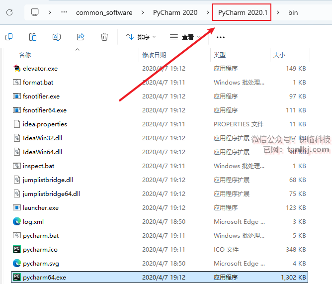Viewport: 332px width, 285px height.
Task: Open the three-dot more options menu
Action: coord(221,37)
